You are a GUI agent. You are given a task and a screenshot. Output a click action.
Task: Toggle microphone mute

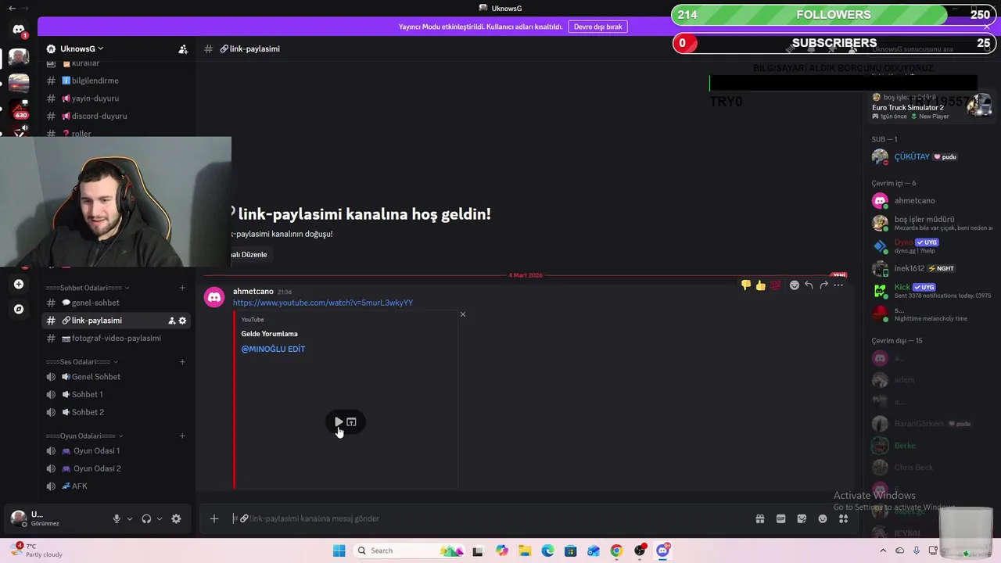coord(117,518)
